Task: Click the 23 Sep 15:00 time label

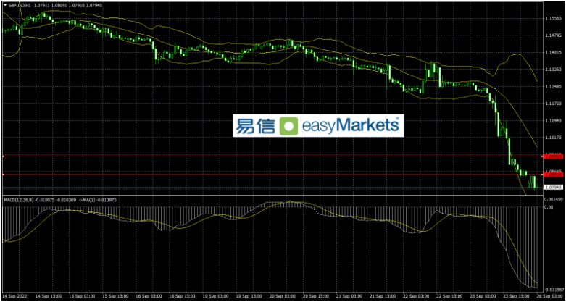Action: [x=517, y=295]
